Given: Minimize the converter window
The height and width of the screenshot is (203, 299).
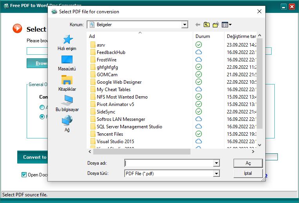Looking at the screenshot, I should pos(284,7).
